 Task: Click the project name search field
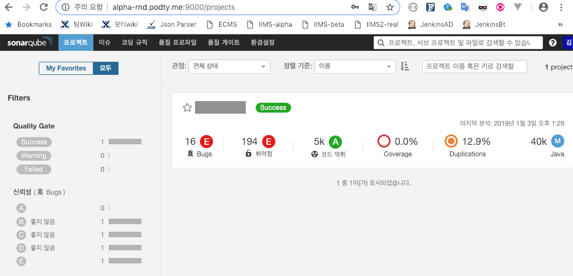pos(474,66)
